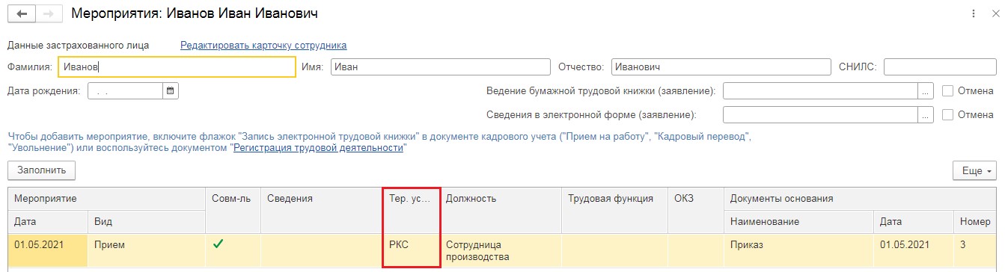Open the calendar picker for birth date
Viewport: 1005px width, 272px height.
(x=170, y=91)
